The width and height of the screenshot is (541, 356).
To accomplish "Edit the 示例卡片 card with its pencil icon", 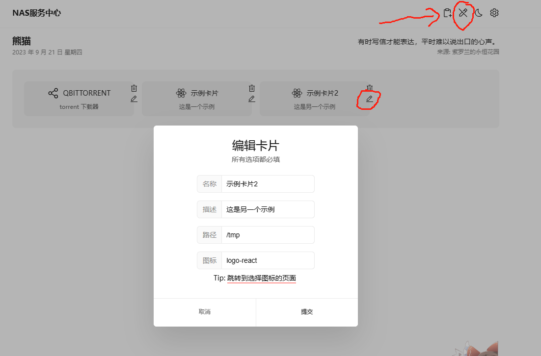I will [251, 99].
